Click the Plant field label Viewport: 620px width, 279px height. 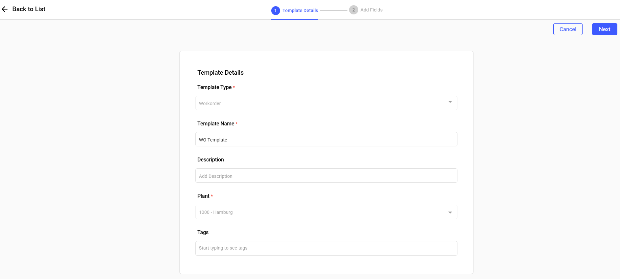203,196
